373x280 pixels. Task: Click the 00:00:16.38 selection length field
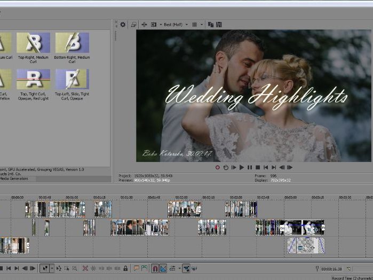[x=331, y=269]
